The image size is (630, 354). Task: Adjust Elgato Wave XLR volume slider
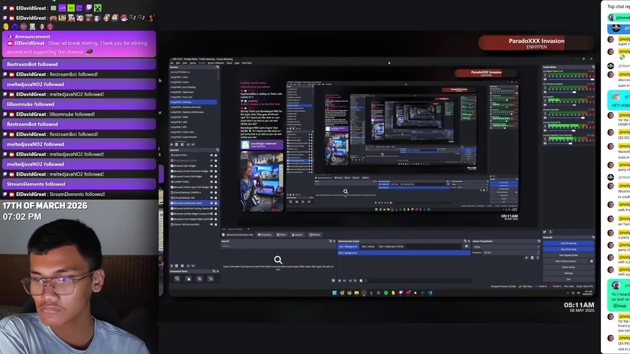pos(571,80)
